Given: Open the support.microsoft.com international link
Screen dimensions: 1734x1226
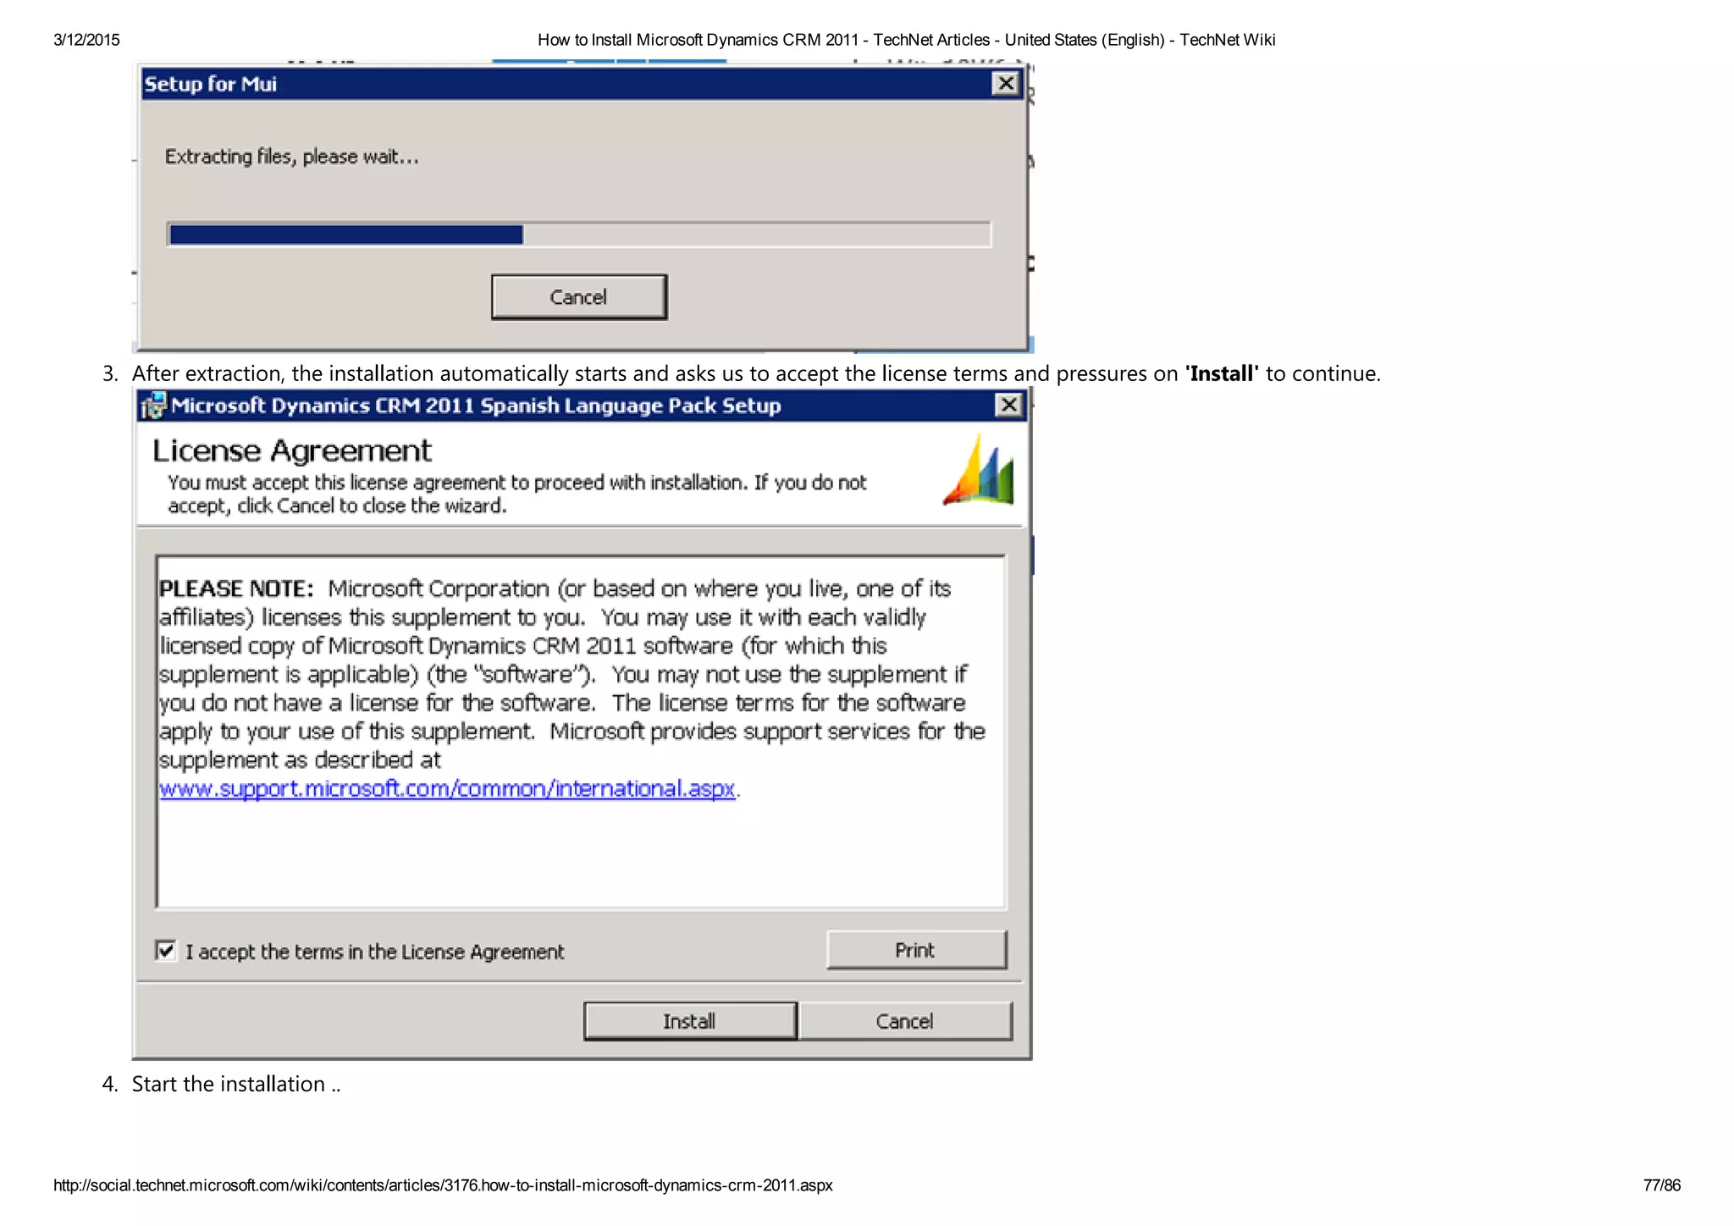Looking at the screenshot, I should click(x=447, y=789).
